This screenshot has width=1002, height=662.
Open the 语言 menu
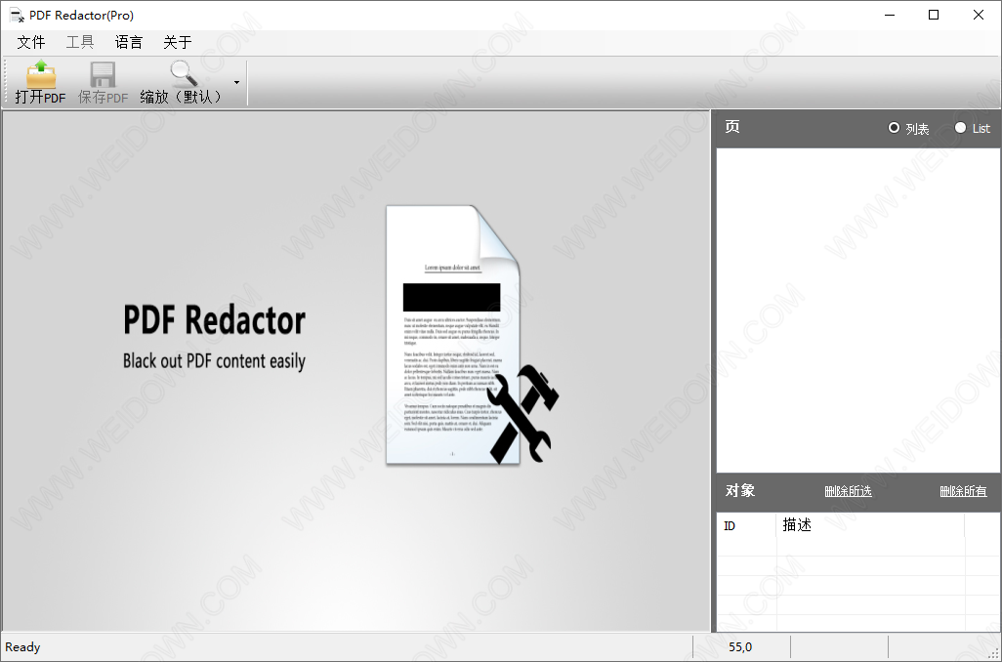point(129,42)
